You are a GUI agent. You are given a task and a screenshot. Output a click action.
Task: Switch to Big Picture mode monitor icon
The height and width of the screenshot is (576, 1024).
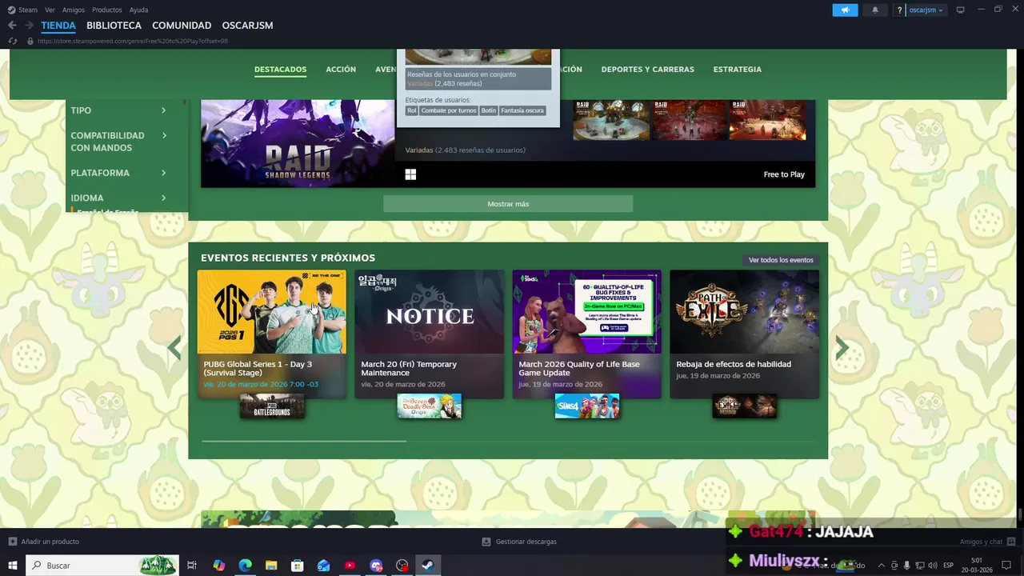[960, 10]
